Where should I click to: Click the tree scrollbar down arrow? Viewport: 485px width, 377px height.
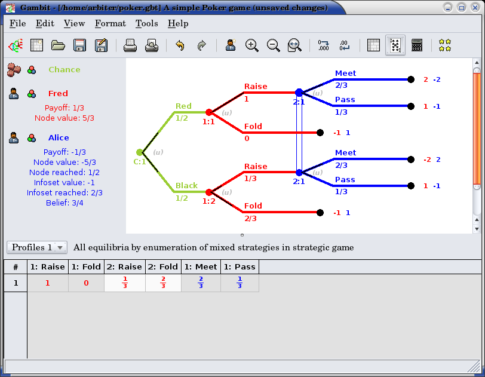[476, 228]
